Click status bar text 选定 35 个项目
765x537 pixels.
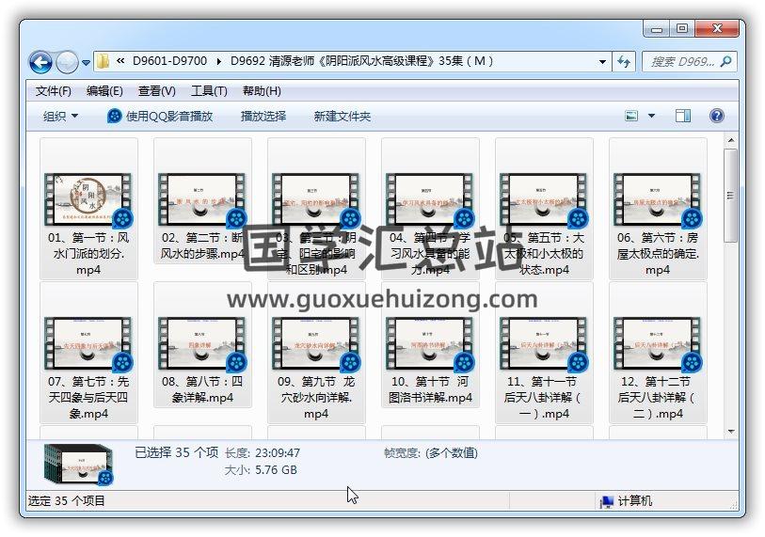(x=67, y=501)
